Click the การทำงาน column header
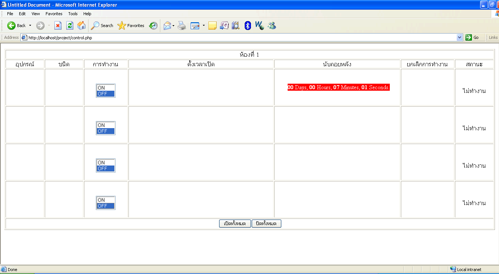The height and width of the screenshot is (274, 499). point(106,64)
